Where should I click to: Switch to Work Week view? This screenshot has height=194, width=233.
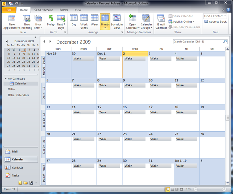click(x=84, y=22)
